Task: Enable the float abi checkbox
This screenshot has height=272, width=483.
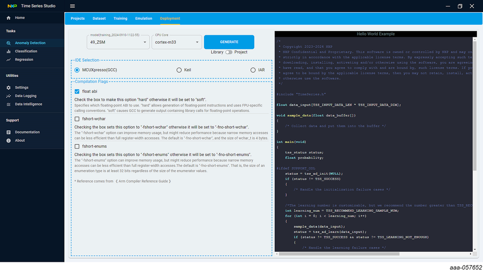Action: [x=77, y=91]
